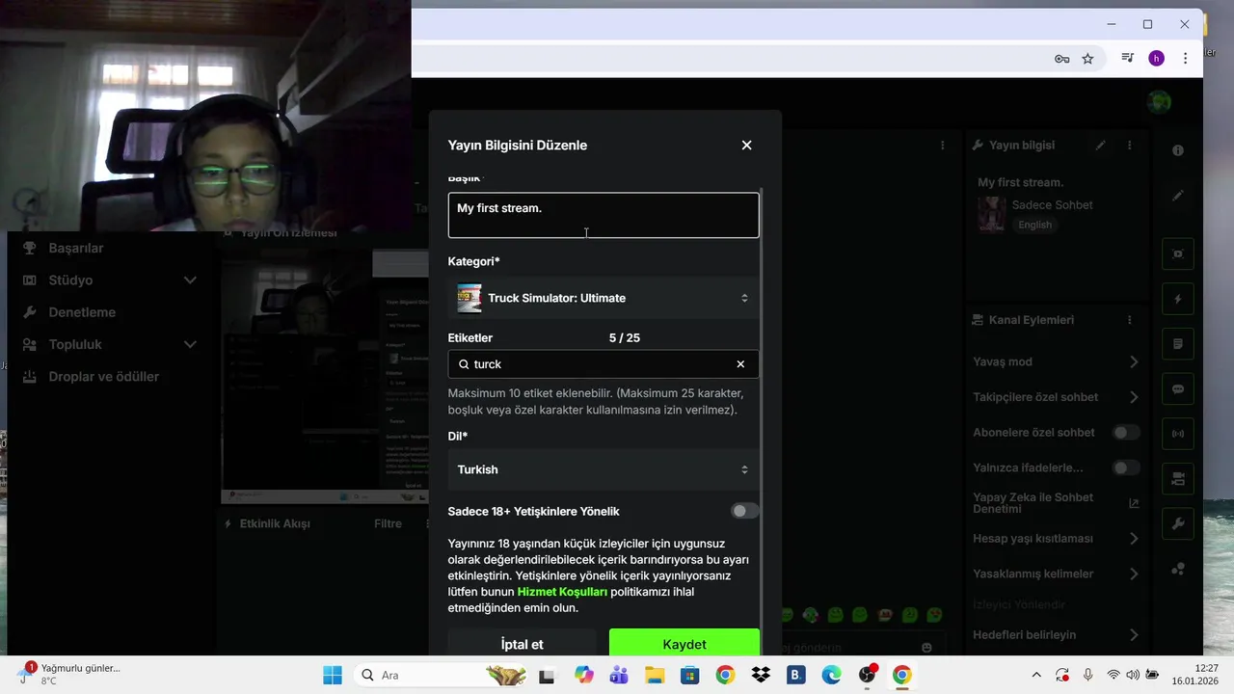Open the Dil dropdown set to Turkish
This screenshot has height=694, width=1234.
604,469
